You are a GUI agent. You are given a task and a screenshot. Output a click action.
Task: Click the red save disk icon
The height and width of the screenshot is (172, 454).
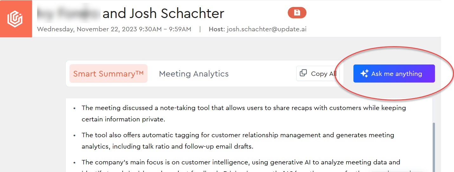coord(297,13)
